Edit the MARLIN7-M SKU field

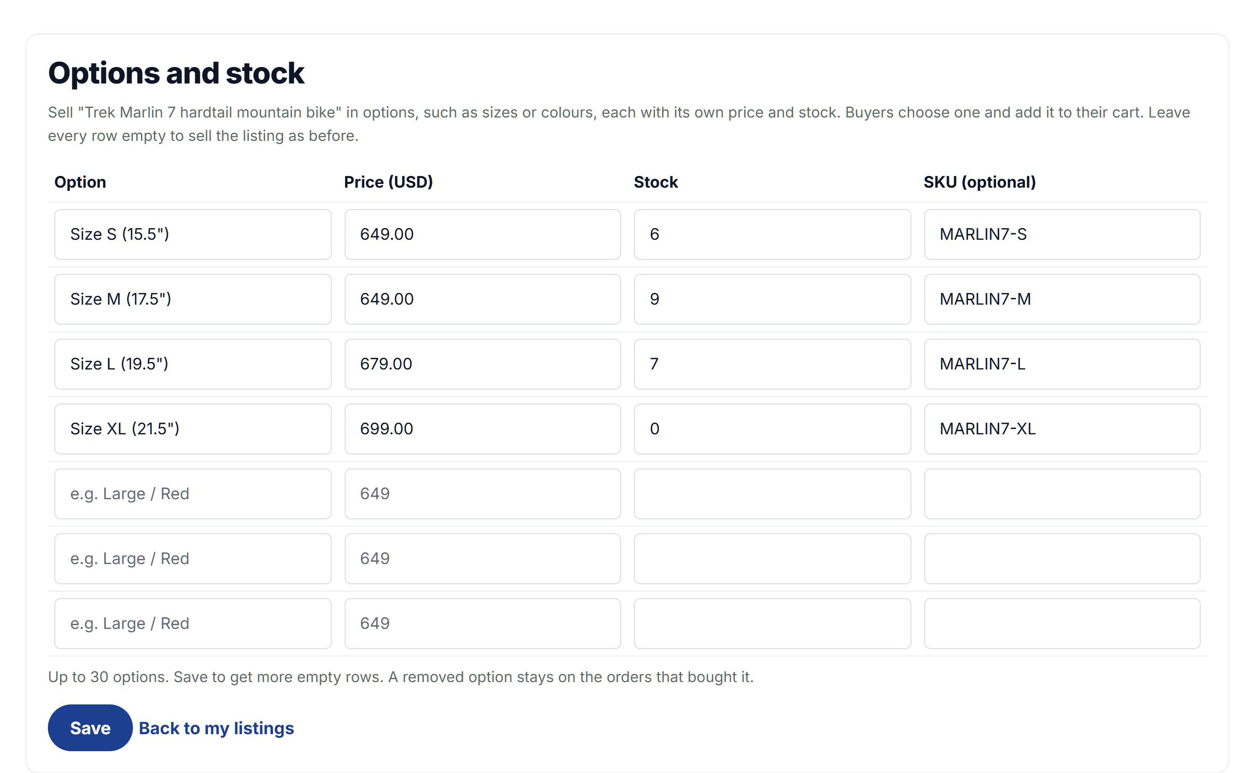point(1062,299)
